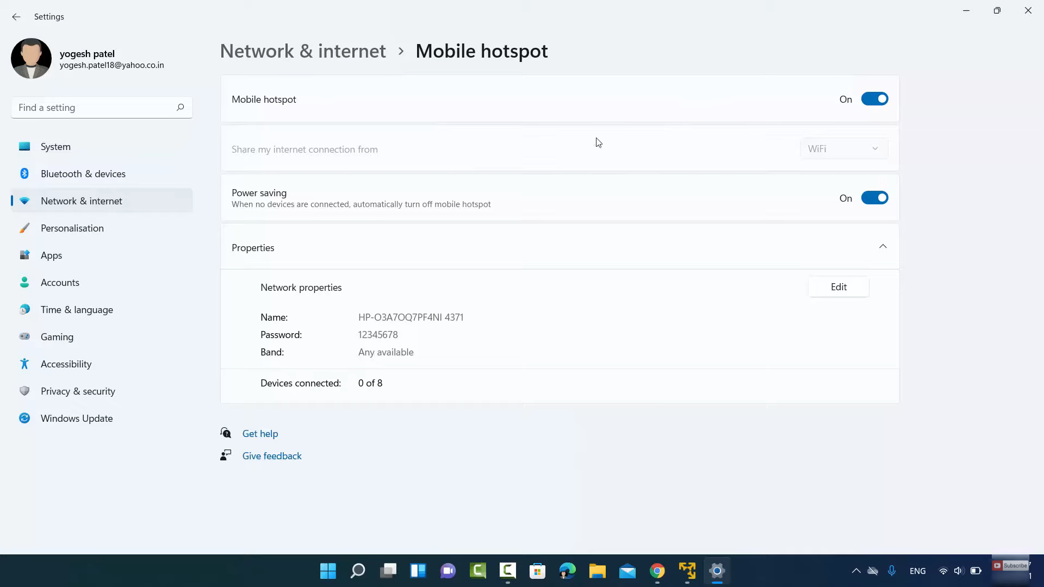Click the Edit network properties button
This screenshot has width=1044, height=587.
click(x=838, y=287)
